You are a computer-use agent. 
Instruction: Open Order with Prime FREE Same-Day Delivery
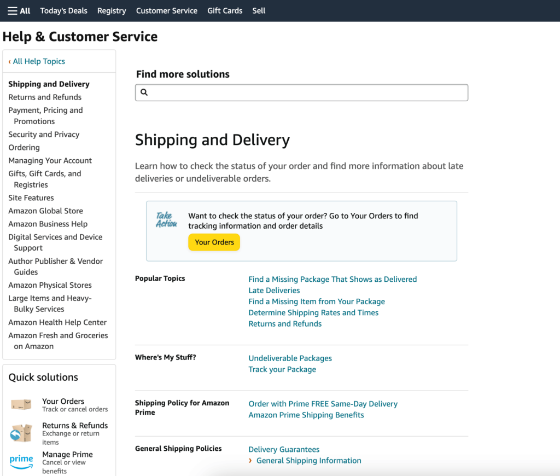(x=323, y=404)
